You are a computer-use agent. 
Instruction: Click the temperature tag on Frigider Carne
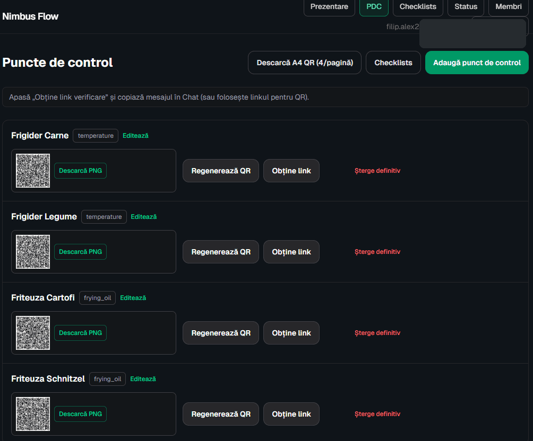(x=96, y=136)
